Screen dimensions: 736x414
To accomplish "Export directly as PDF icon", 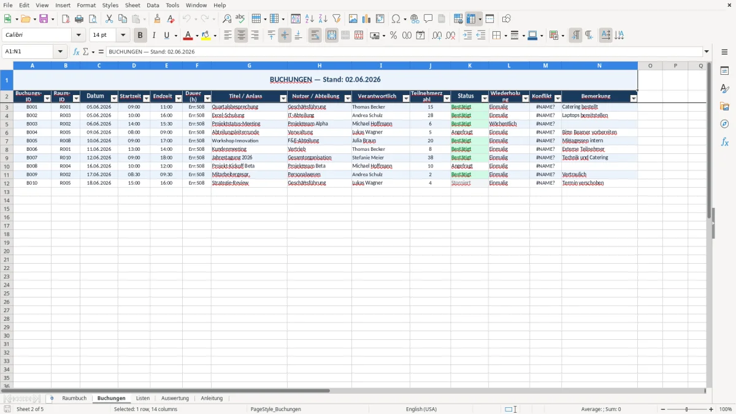I will click(x=66, y=19).
